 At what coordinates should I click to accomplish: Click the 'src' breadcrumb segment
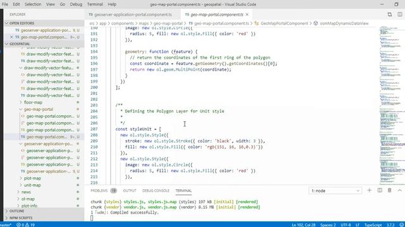92,23
